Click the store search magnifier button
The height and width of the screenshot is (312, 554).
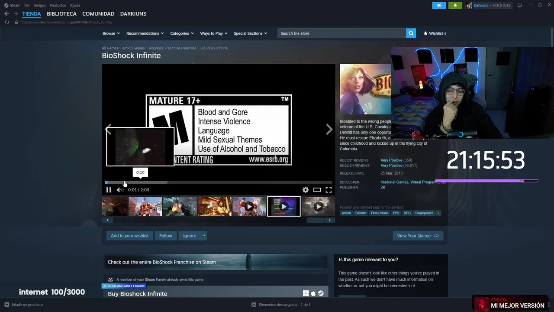(x=411, y=33)
